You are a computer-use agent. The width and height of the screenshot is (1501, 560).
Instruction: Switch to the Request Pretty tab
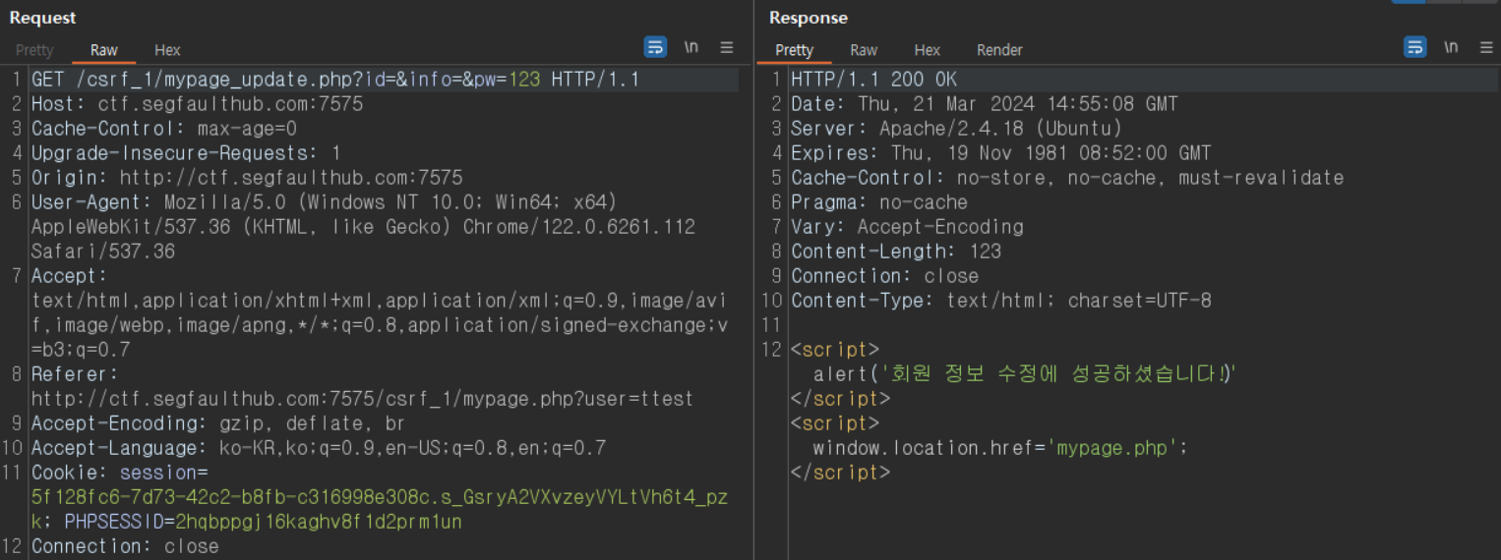(x=34, y=50)
